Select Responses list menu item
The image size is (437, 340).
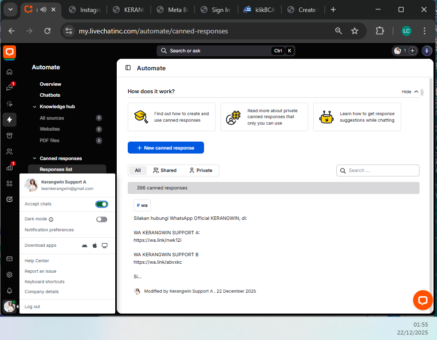67,170
